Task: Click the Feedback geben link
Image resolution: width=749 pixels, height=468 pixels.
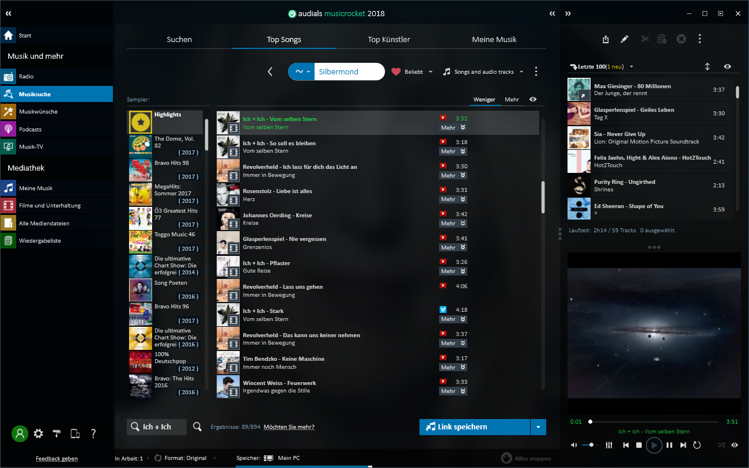Action: pyautogui.click(x=56, y=459)
